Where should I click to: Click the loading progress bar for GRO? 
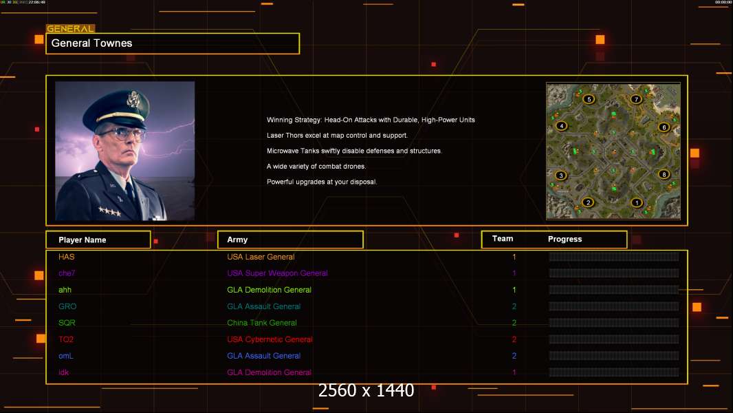pyautogui.click(x=614, y=306)
